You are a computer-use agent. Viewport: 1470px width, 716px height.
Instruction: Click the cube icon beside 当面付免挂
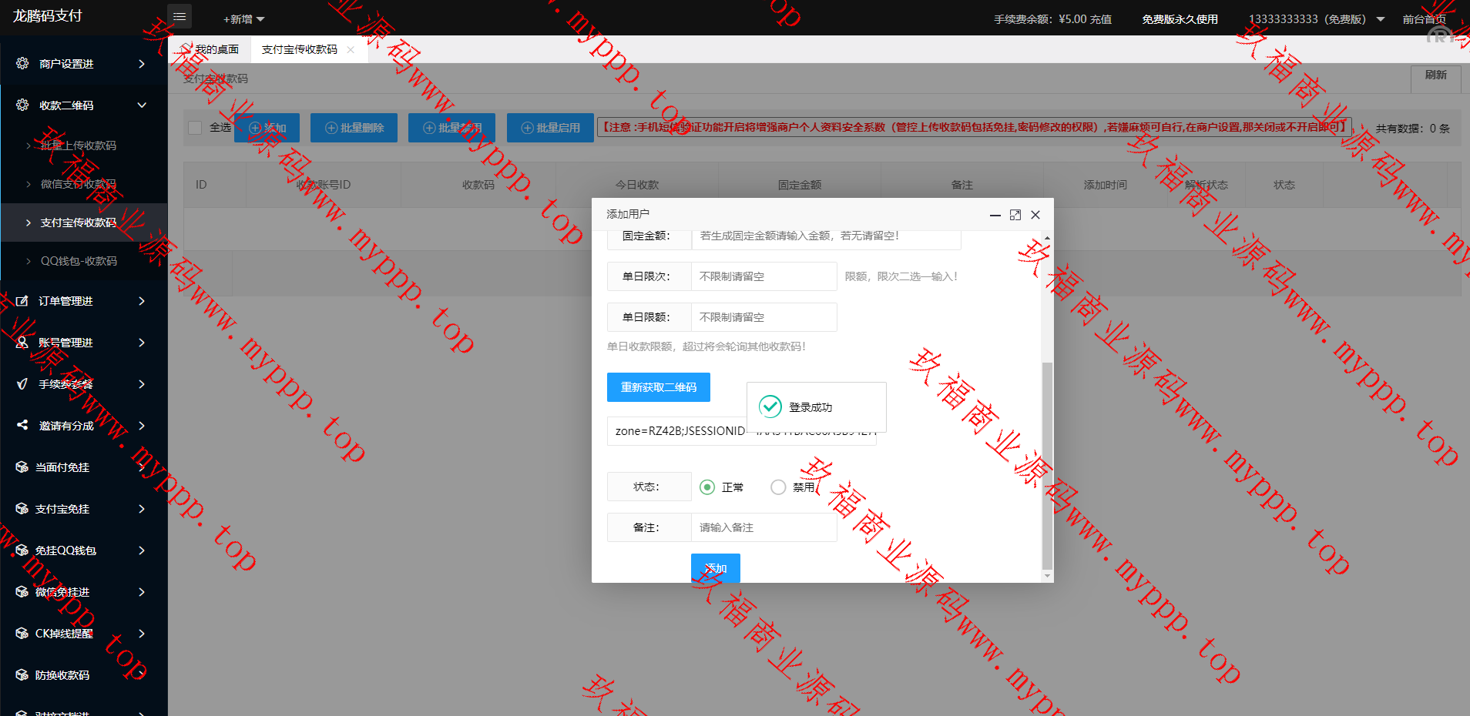[x=22, y=467]
